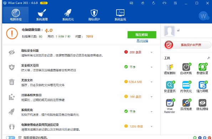Open the Wise Reminder tool
The image size is (212, 139).
pyautogui.click(x=170, y=106)
